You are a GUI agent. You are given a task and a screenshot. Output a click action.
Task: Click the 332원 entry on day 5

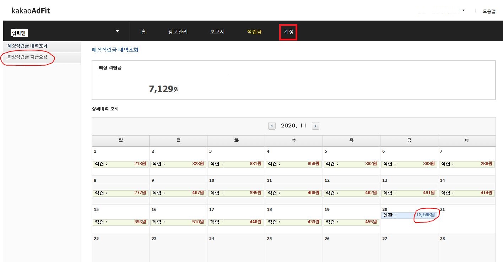click(352, 164)
